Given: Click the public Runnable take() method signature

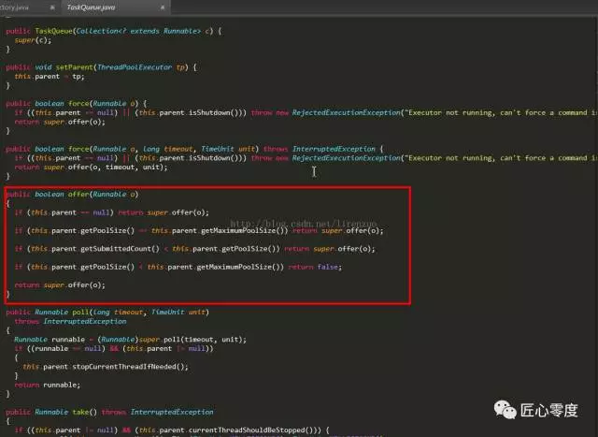Looking at the screenshot, I should pyautogui.click(x=110, y=412).
